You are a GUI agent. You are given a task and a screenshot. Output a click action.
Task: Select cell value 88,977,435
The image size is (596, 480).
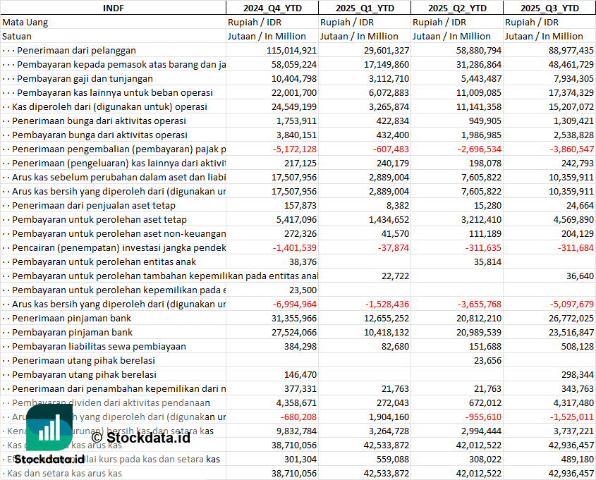tap(571, 51)
